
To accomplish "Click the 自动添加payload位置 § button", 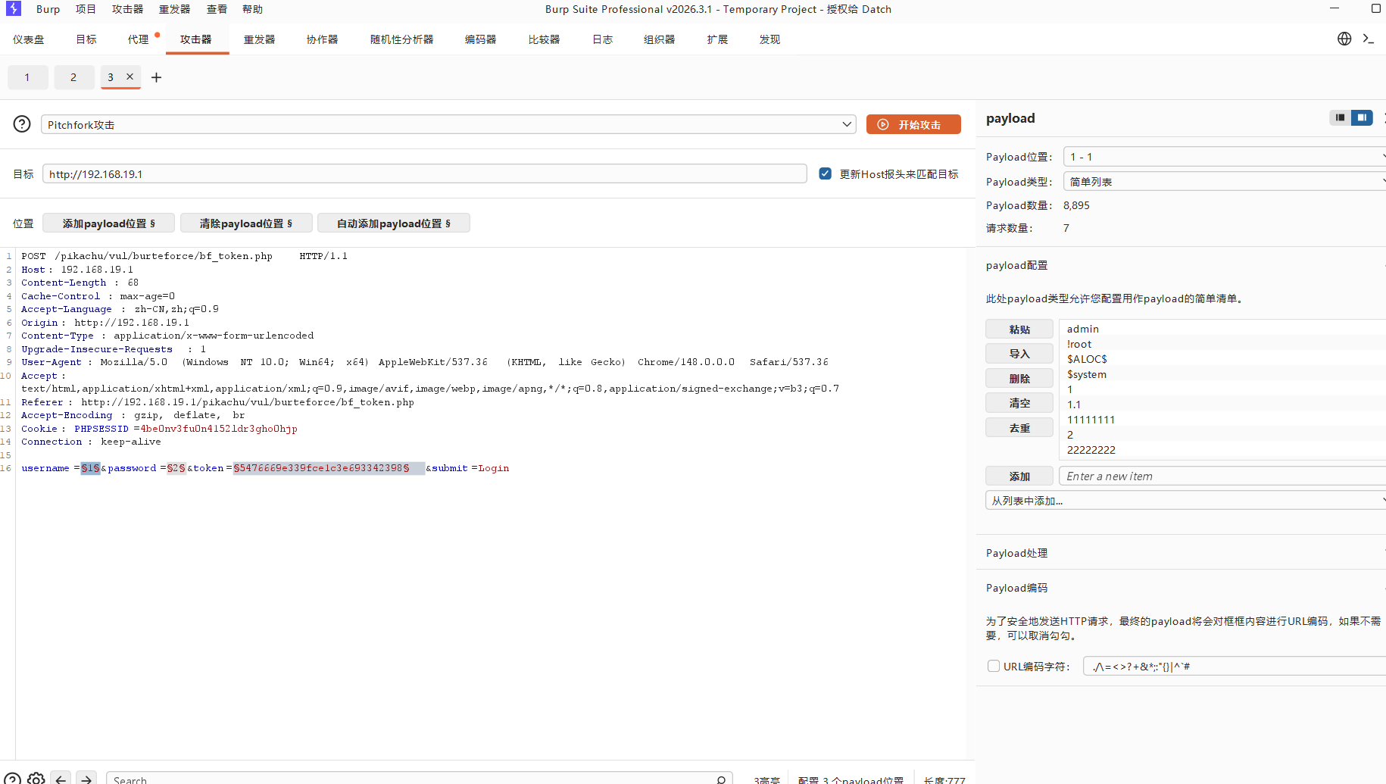I will [x=394, y=223].
